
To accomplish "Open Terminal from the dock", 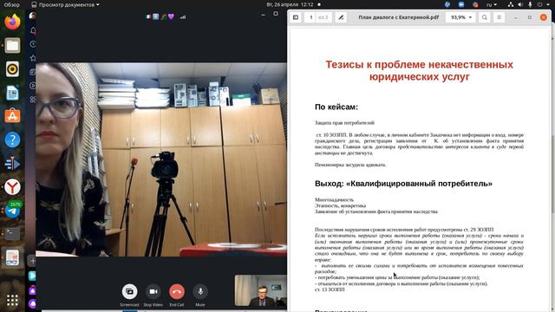I will pyautogui.click(x=12, y=234).
